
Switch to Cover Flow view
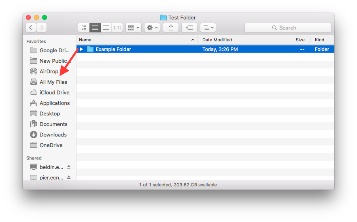(x=117, y=28)
